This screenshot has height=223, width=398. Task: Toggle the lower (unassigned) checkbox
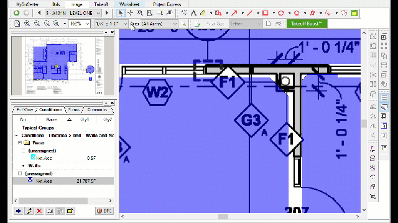pos(20,173)
